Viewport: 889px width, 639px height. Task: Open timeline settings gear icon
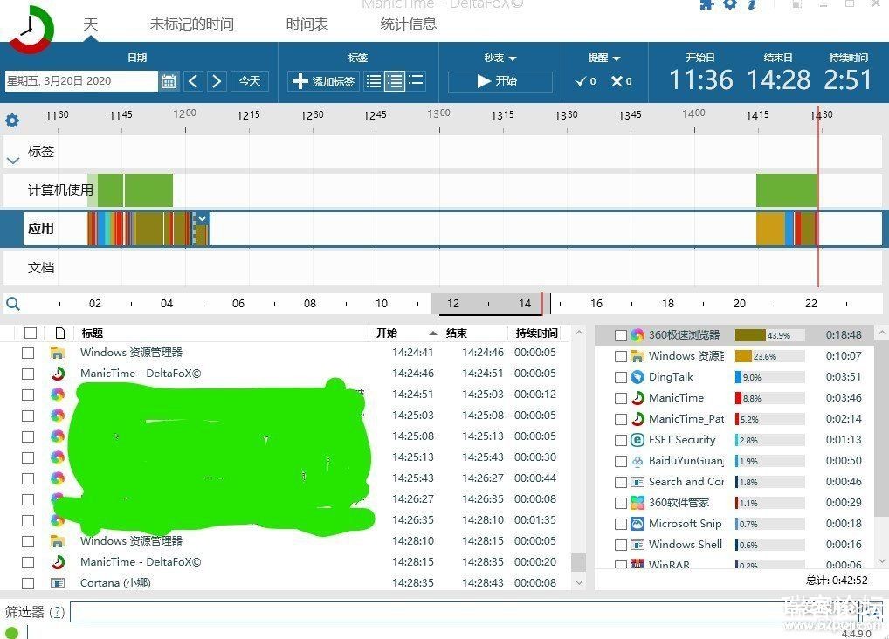[12, 120]
